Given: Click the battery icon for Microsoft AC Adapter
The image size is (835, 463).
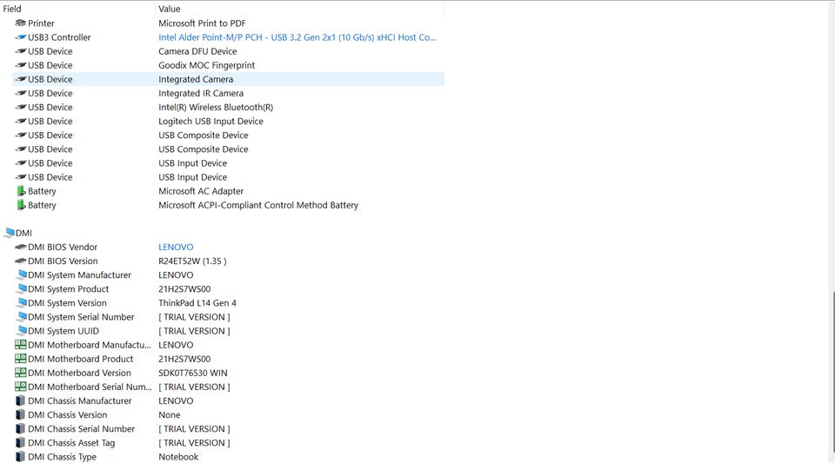Looking at the screenshot, I should (x=20, y=191).
